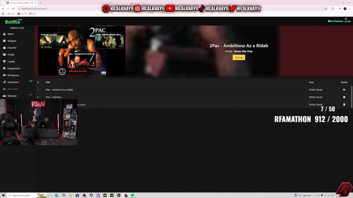Bookmark this page with star icon
Image resolution: width=353 pixels, height=198 pixels.
(x=326, y=9)
